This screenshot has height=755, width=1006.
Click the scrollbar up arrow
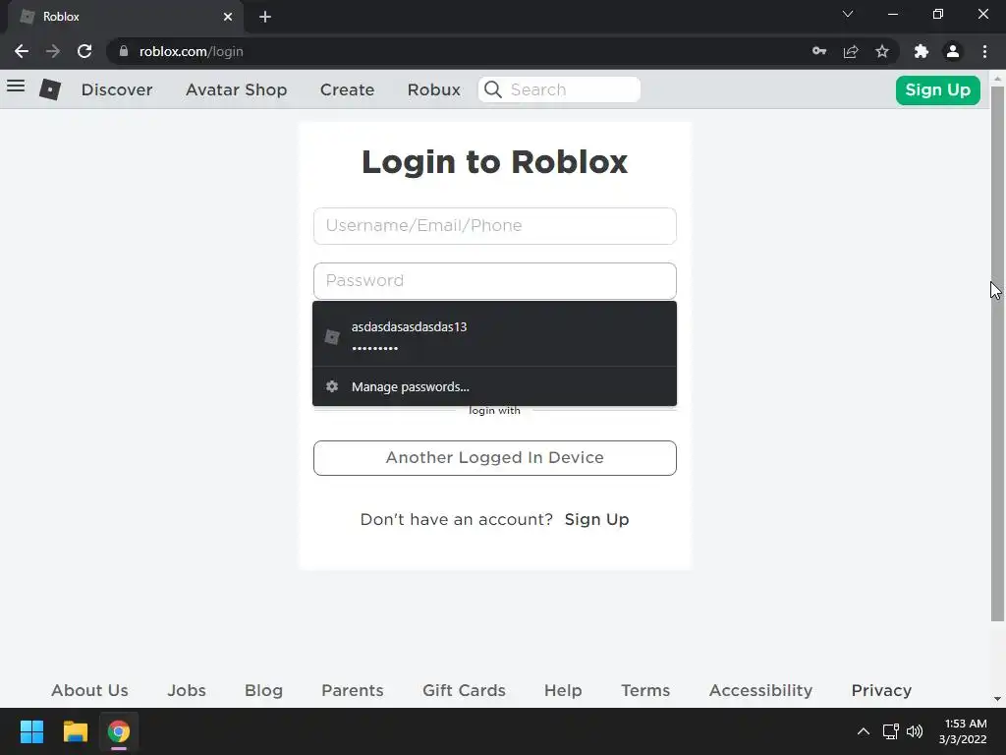pos(997,79)
